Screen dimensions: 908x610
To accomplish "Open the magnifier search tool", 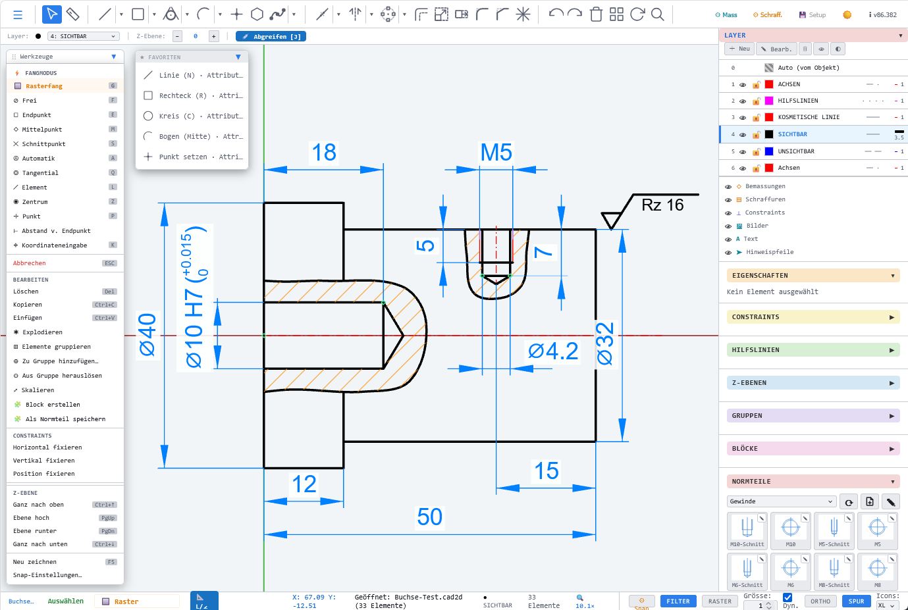I will 657,14.
